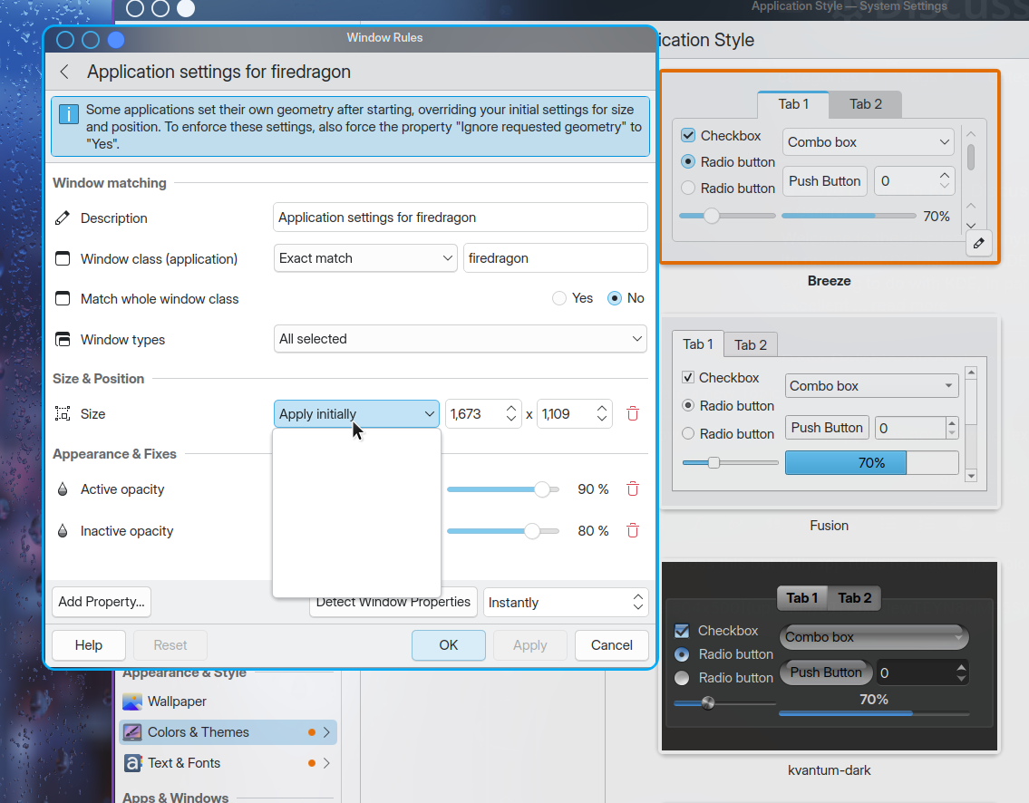The image size is (1029, 803).
Task: Click the Wallpaper icon in sidebar
Action: (x=131, y=701)
